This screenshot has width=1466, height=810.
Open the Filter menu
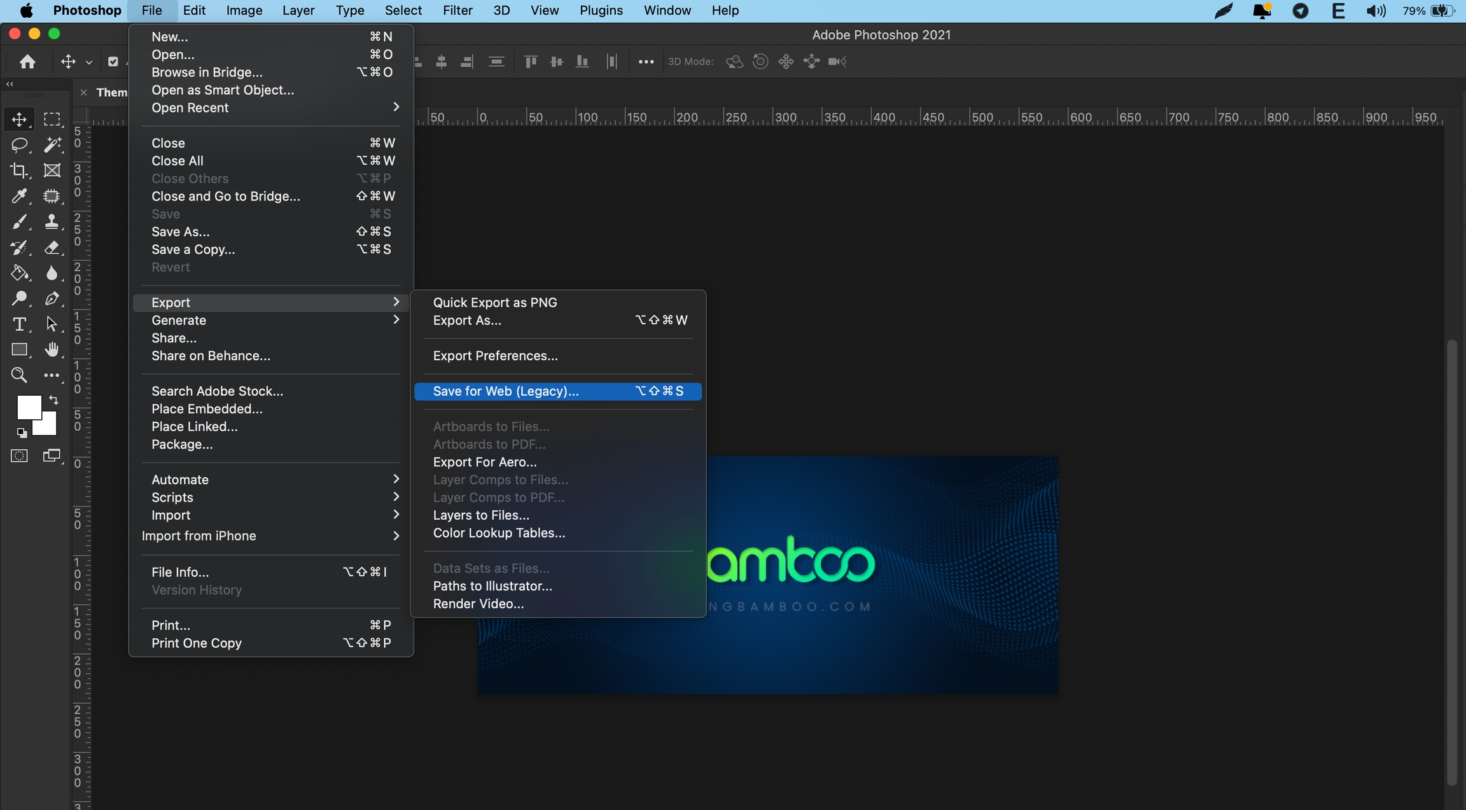(x=457, y=11)
